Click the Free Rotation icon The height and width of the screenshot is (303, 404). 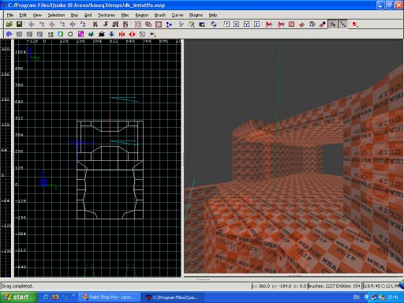click(214, 24)
